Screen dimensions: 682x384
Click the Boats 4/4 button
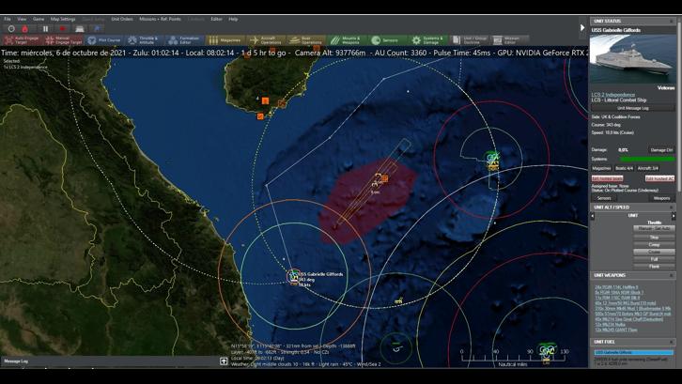coord(624,168)
